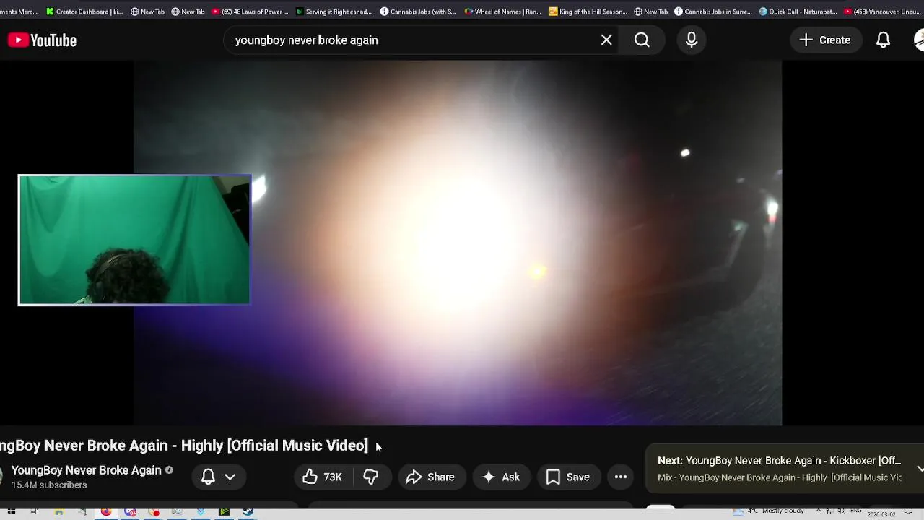The height and width of the screenshot is (520, 924).
Task: Open the Creator Dashboard bookmark
Action: coord(84,12)
